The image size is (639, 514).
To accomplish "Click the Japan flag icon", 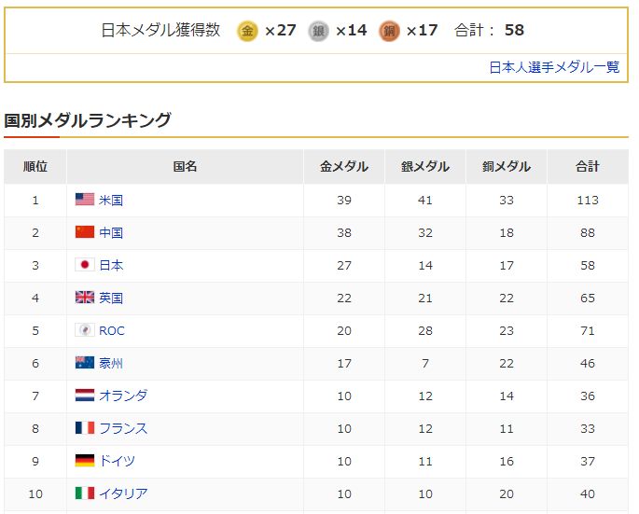I will [85, 265].
